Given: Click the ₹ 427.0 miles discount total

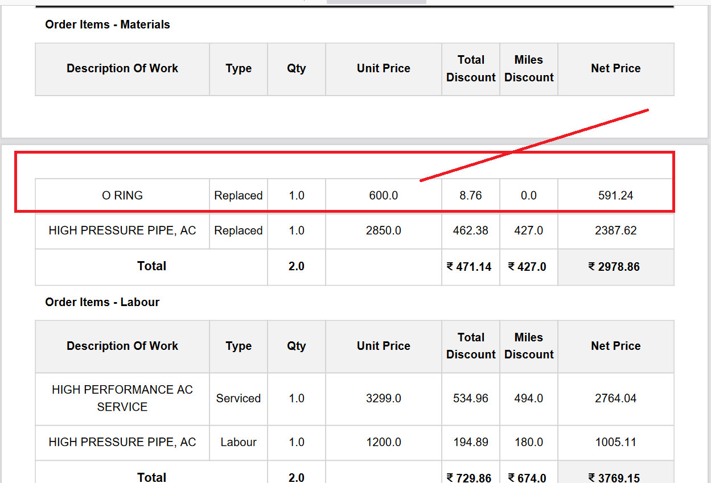Looking at the screenshot, I should 528,267.
